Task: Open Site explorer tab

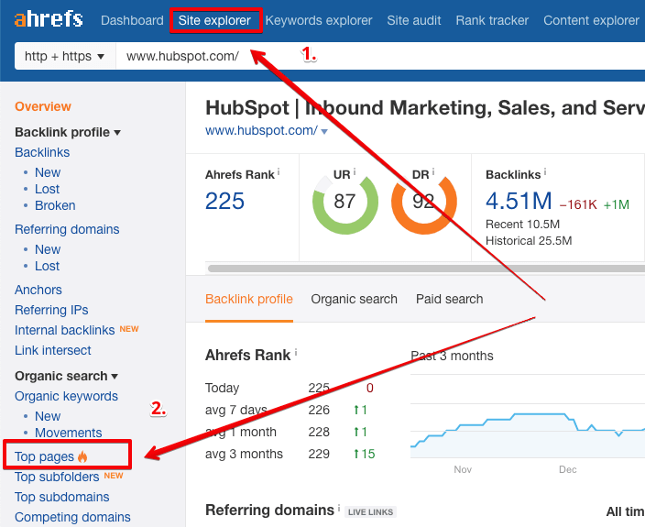Action: coord(214,20)
